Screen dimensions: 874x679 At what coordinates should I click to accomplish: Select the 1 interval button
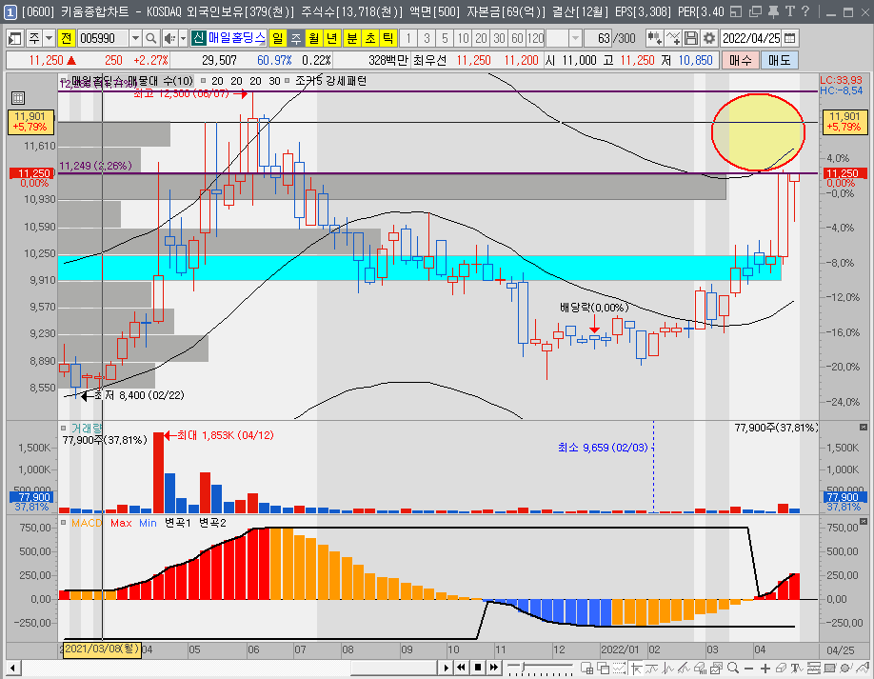[408, 38]
